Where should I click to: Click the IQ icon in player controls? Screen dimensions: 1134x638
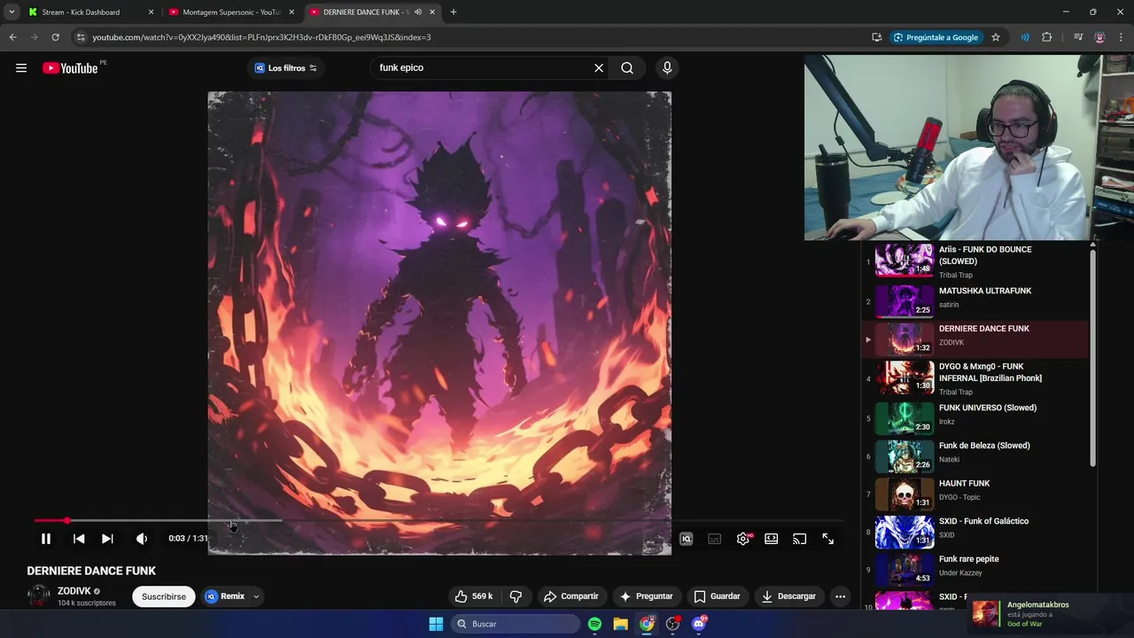coord(686,539)
